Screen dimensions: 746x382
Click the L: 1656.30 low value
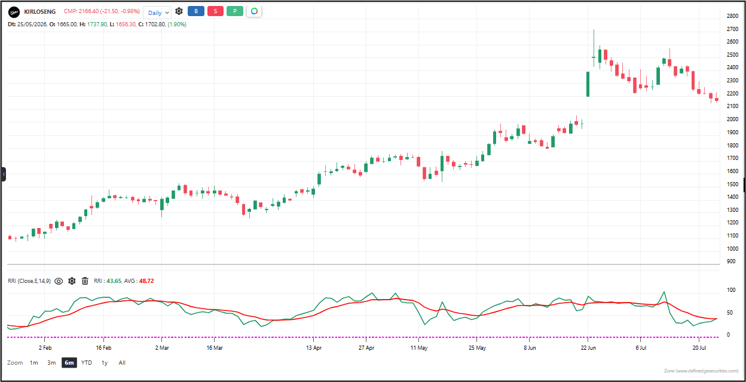click(x=123, y=24)
